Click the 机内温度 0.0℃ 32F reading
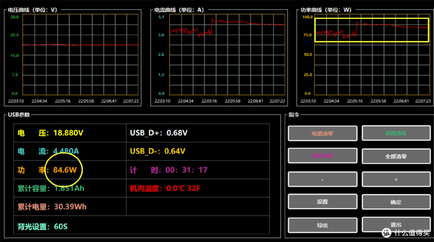This screenshot has height=242, width=434. [165, 189]
